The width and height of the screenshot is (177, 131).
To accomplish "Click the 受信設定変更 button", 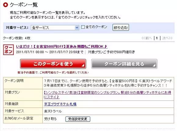I will pos(78,119).
